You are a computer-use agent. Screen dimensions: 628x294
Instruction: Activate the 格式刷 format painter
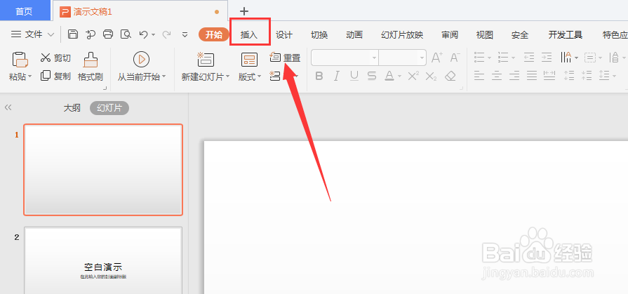pos(90,67)
